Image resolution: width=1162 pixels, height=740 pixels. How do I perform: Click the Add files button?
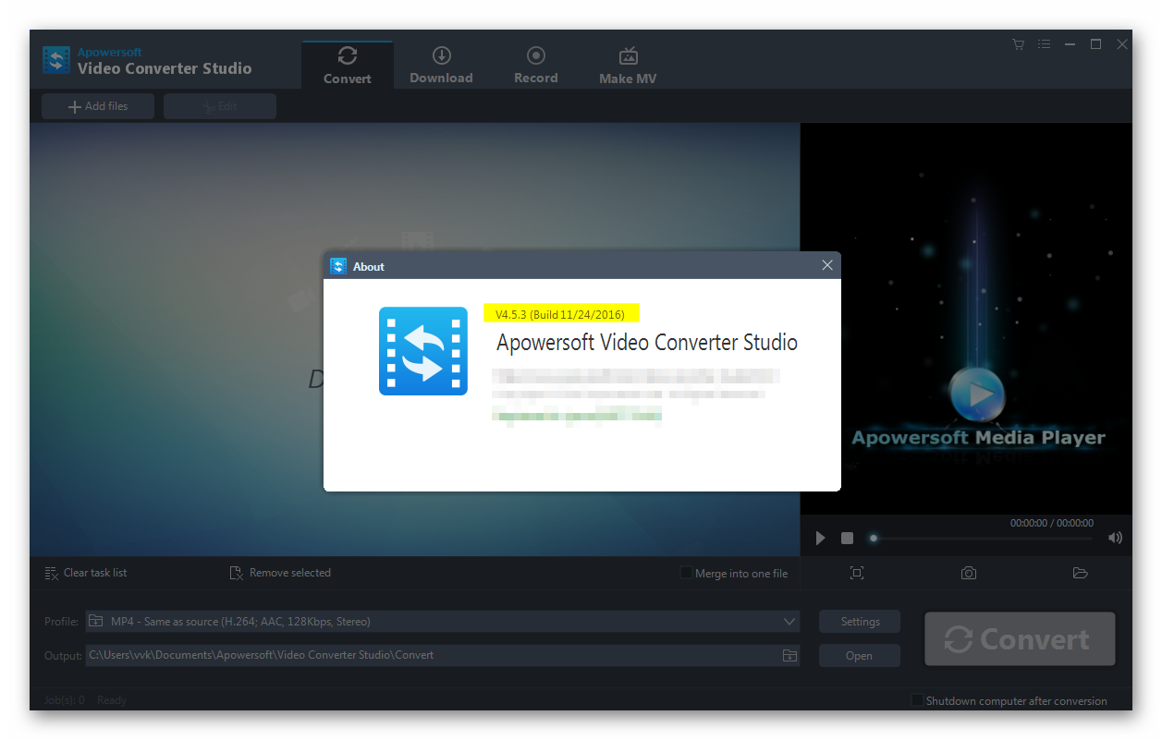98,106
